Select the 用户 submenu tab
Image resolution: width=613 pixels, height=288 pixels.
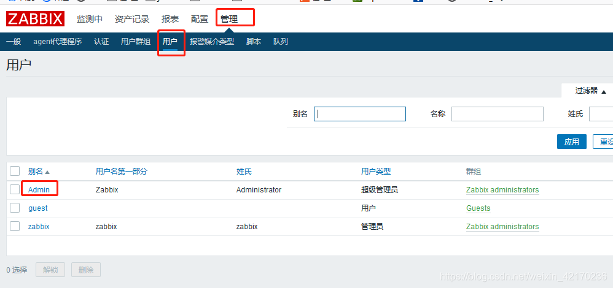(170, 42)
